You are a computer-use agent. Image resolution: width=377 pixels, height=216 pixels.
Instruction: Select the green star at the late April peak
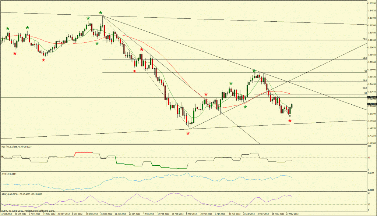(254, 71)
